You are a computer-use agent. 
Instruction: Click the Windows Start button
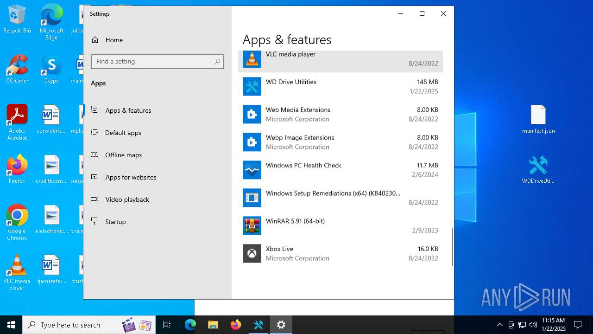coord(11,325)
